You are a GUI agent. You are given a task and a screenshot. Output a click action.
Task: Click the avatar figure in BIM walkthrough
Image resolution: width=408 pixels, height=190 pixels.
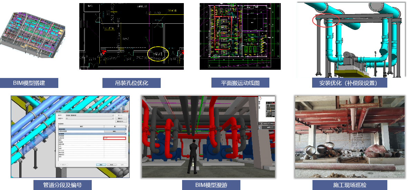(192, 157)
